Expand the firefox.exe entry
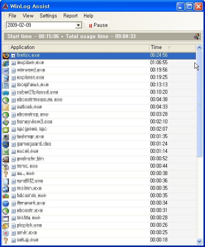205x247 pixels. (x=13, y=56)
